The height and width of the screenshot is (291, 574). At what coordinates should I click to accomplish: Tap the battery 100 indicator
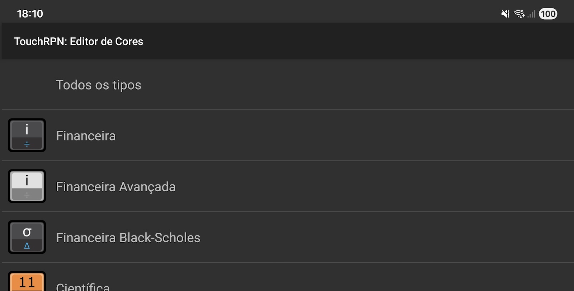pyautogui.click(x=548, y=14)
